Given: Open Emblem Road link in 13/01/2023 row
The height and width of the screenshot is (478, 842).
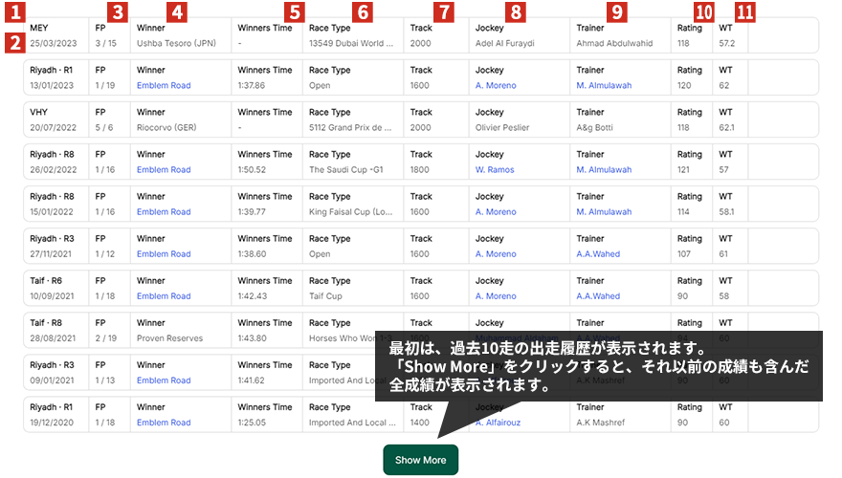Looking at the screenshot, I should coord(164,86).
